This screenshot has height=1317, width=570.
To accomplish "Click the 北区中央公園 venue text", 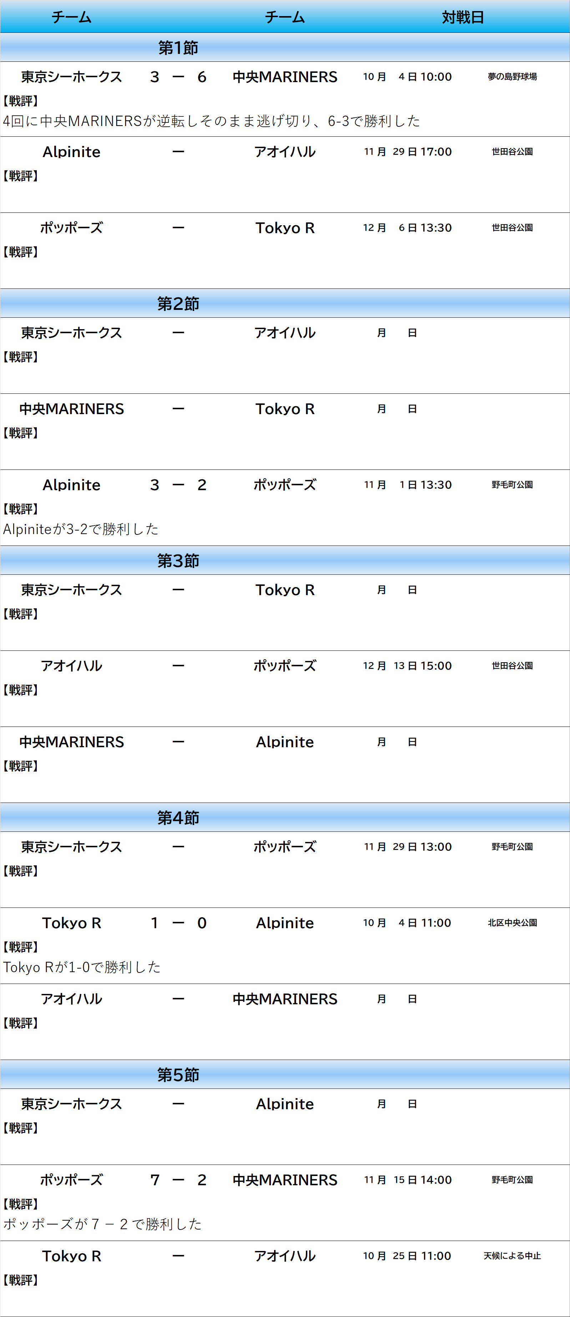I will [x=512, y=923].
